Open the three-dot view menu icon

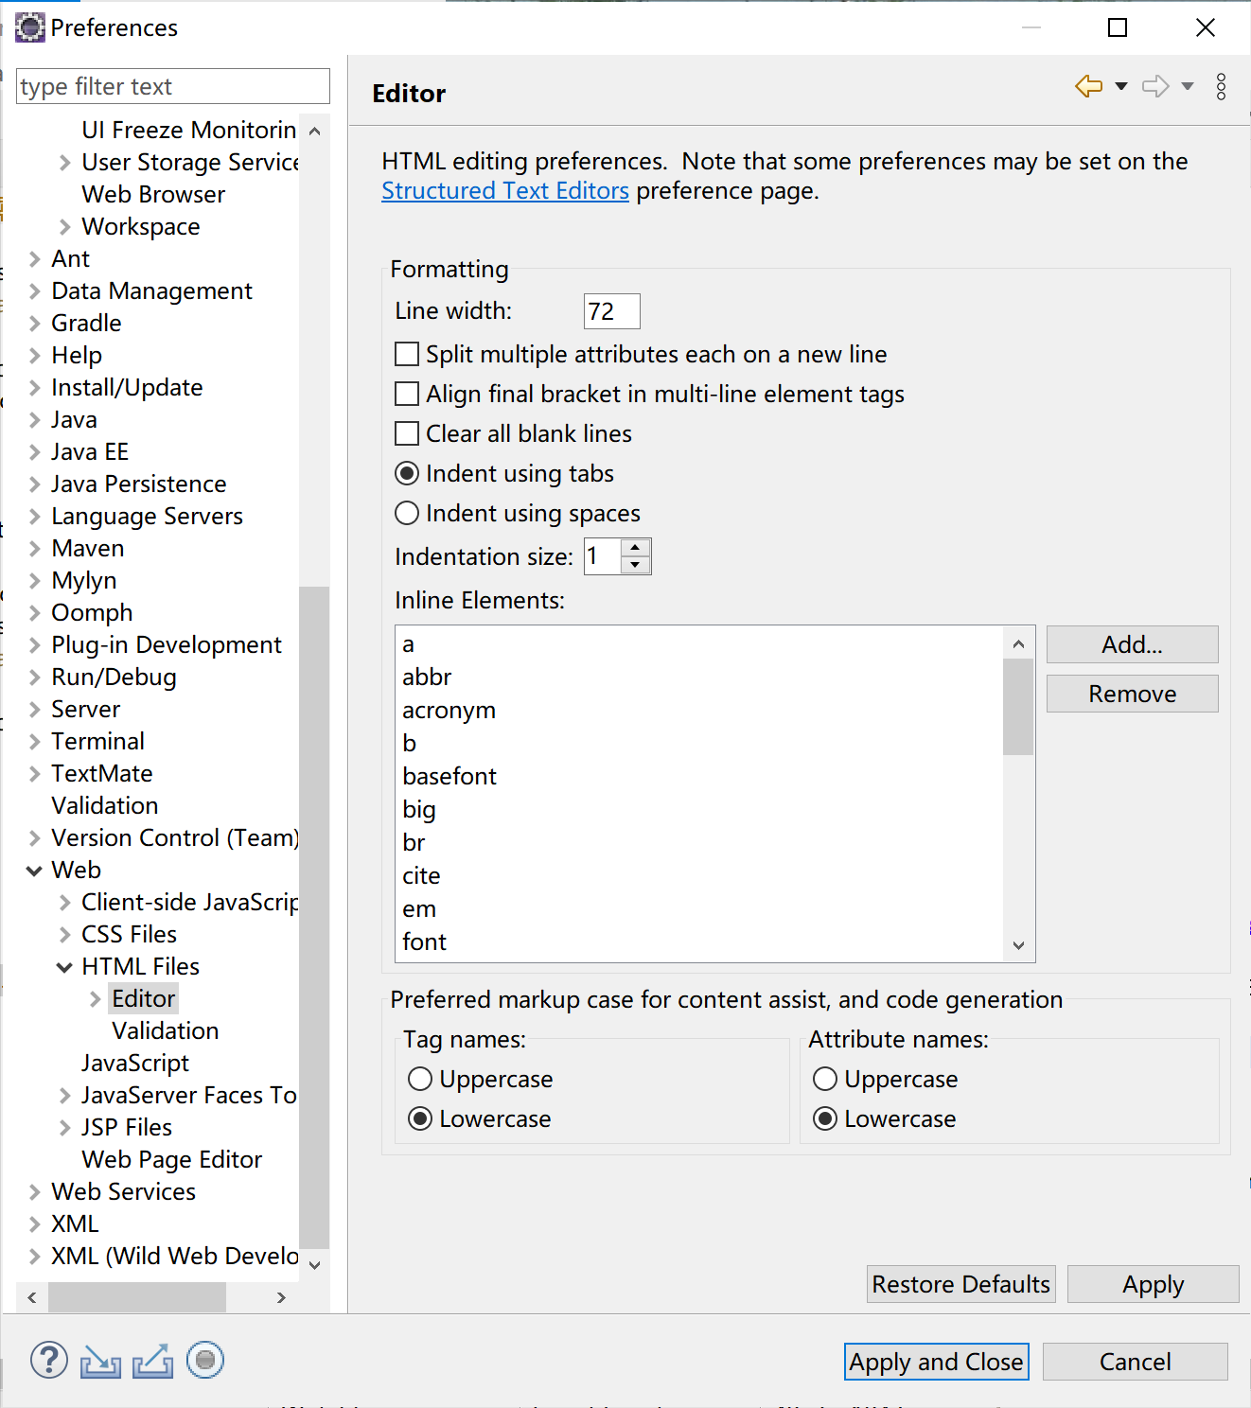pyautogui.click(x=1222, y=87)
